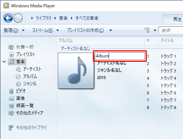Click the Album name edit field
The image size is (183, 139).
tap(120, 56)
